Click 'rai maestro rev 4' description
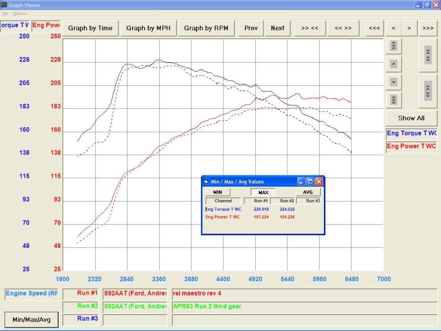Screen dimensions: 441x331 304,294
